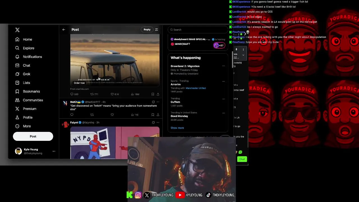
Task: Open the Good Monday trending topic
Action: pyautogui.click(x=179, y=116)
